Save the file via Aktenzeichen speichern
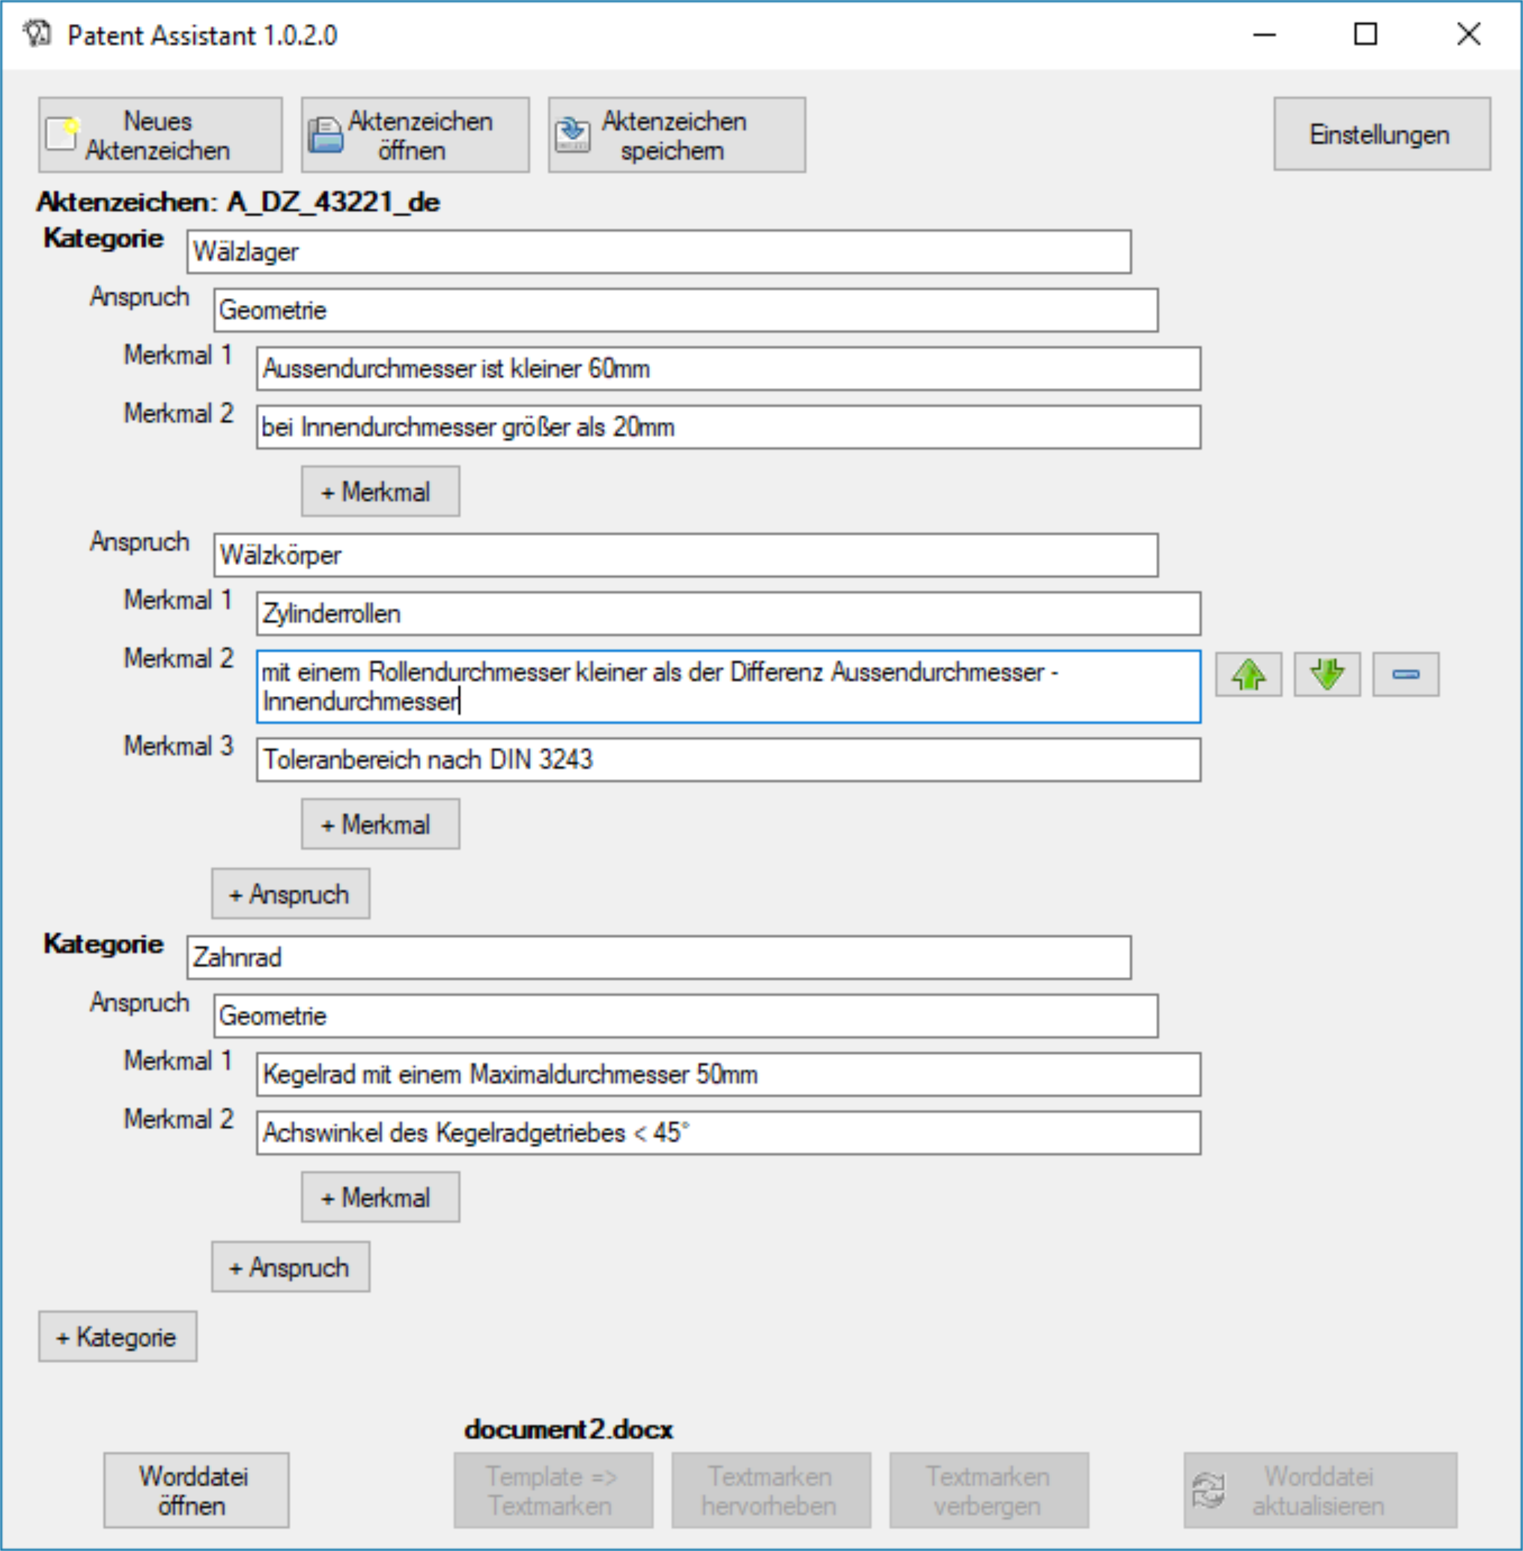 (677, 135)
